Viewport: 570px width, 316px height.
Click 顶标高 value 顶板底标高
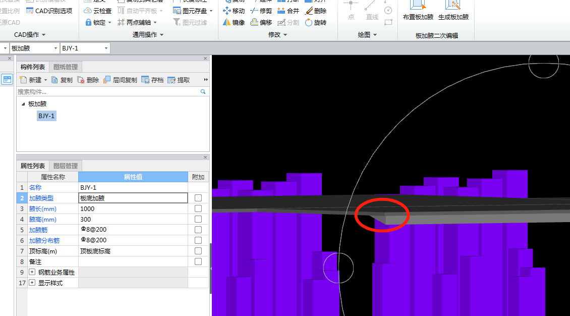(x=133, y=251)
